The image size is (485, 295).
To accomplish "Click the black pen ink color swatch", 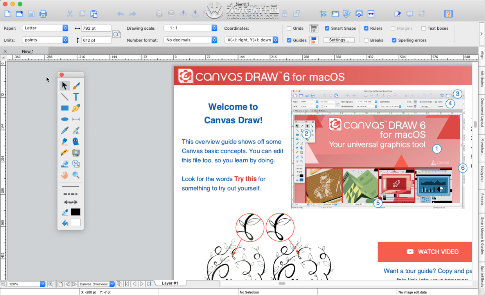I will pyautogui.click(x=75, y=212).
